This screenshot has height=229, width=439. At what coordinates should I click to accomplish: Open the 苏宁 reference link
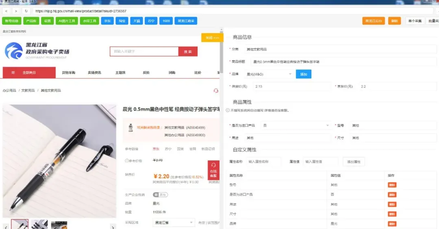coord(168,149)
